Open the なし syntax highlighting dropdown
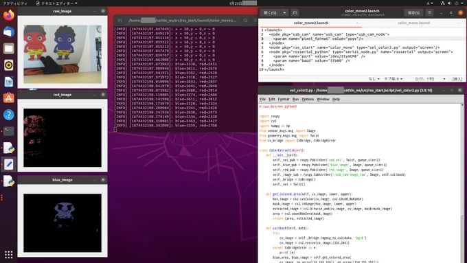This screenshot has width=467, height=263. [x=374, y=79]
